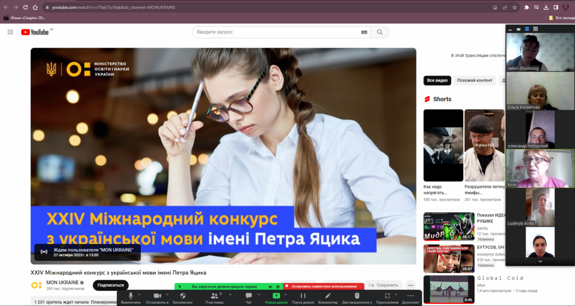Start a new screen share
This screenshot has height=306, width=575.
[x=276, y=295]
